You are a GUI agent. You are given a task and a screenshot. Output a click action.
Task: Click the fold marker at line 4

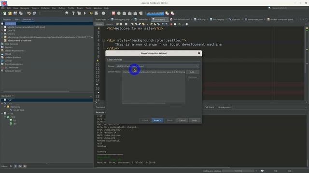103,40
